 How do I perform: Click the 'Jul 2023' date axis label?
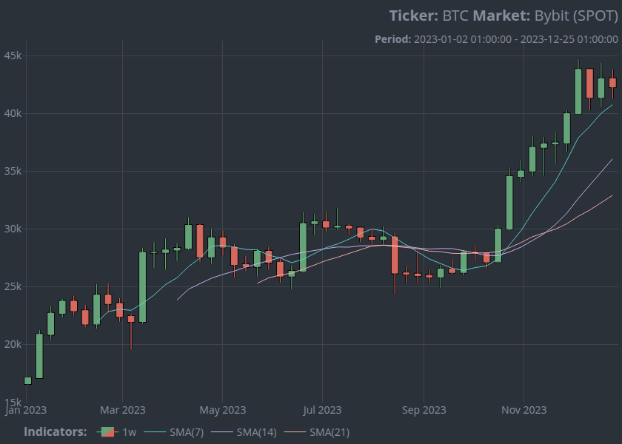point(323,409)
